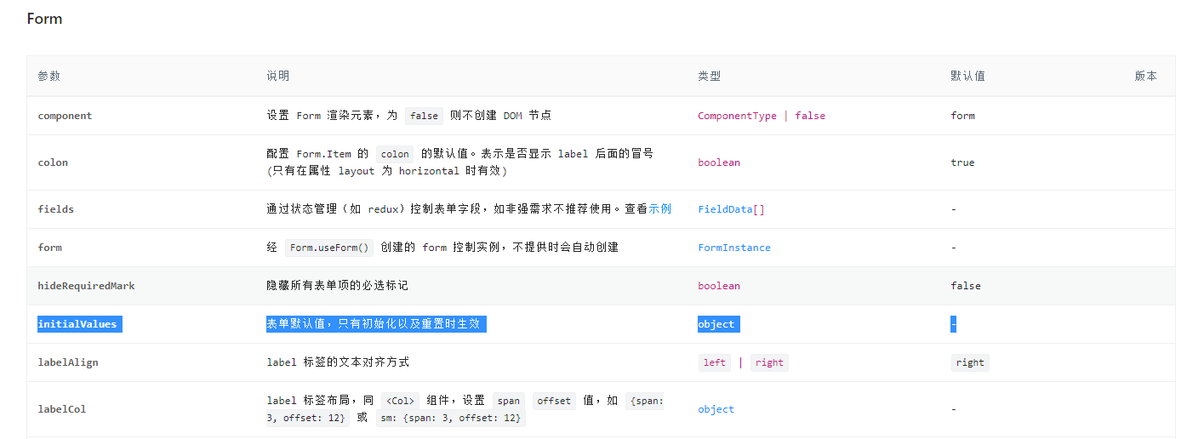Click the 'left' code tag in labelAlign type
1187x439 pixels.
pyautogui.click(x=715, y=362)
